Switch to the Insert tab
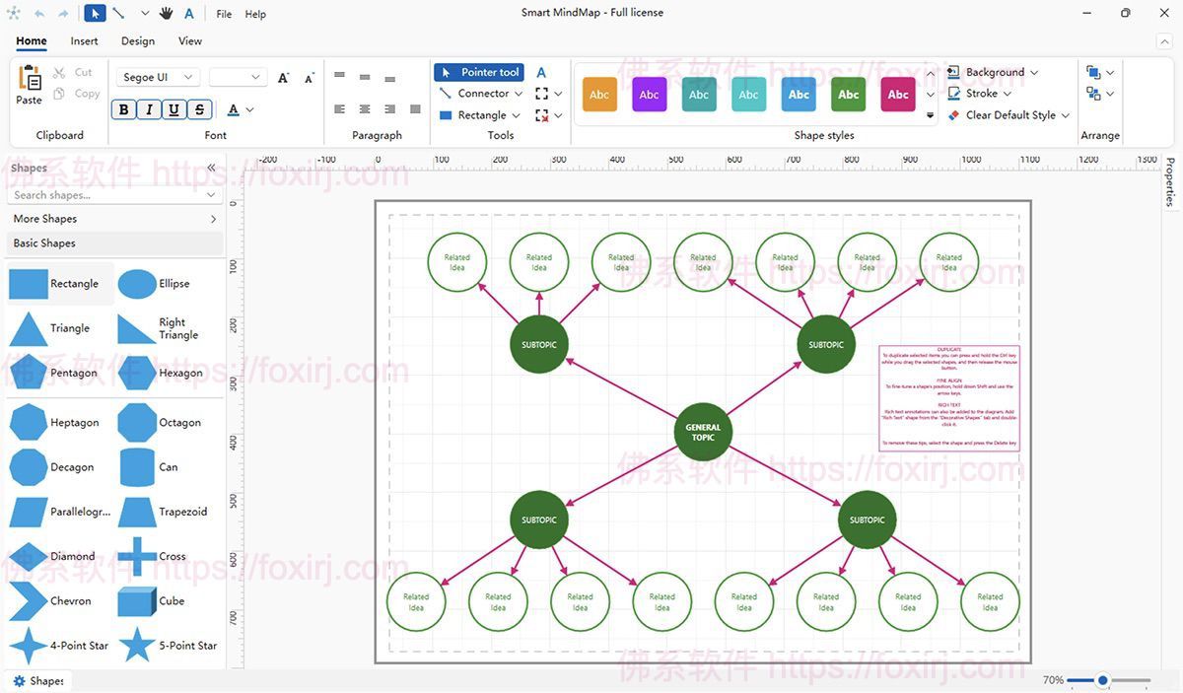Image resolution: width=1183 pixels, height=693 pixels. point(84,41)
